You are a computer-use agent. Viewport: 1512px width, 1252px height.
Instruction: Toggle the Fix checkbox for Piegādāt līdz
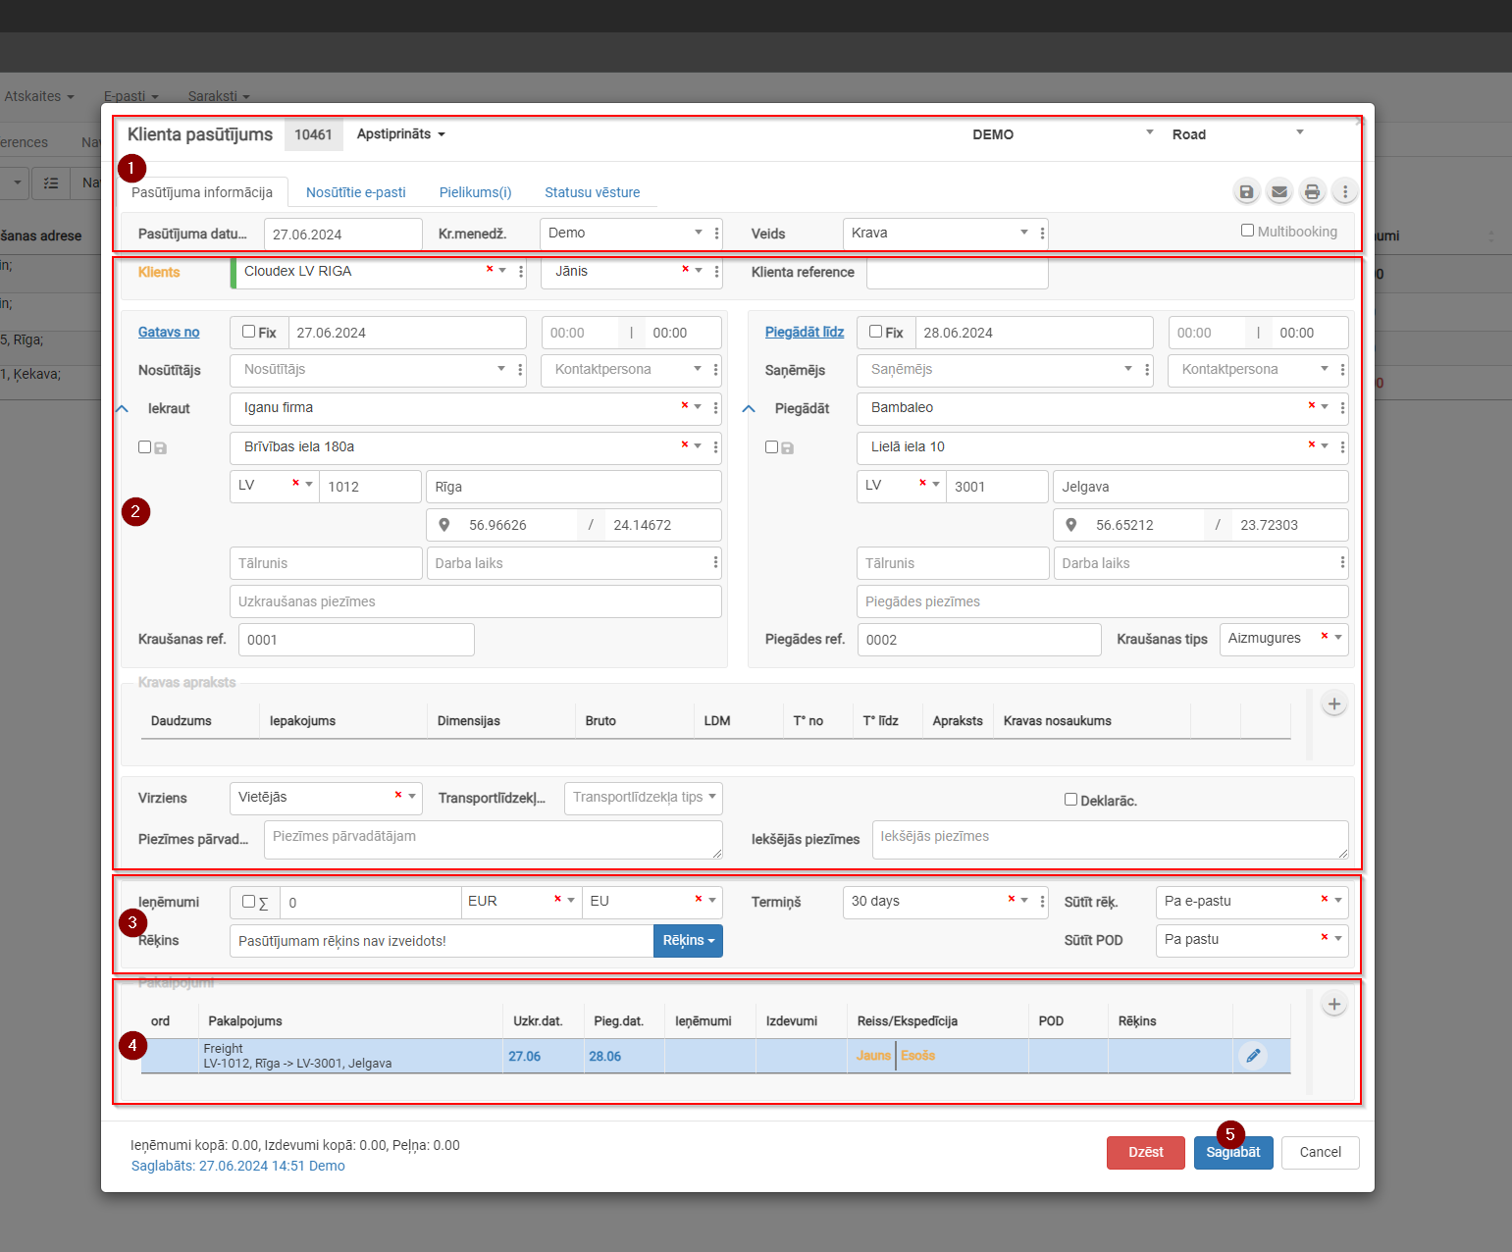tap(875, 332)
